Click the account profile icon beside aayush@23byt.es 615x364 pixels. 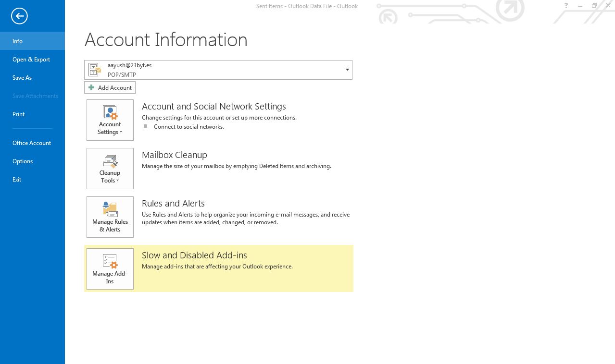click(95, 70)
